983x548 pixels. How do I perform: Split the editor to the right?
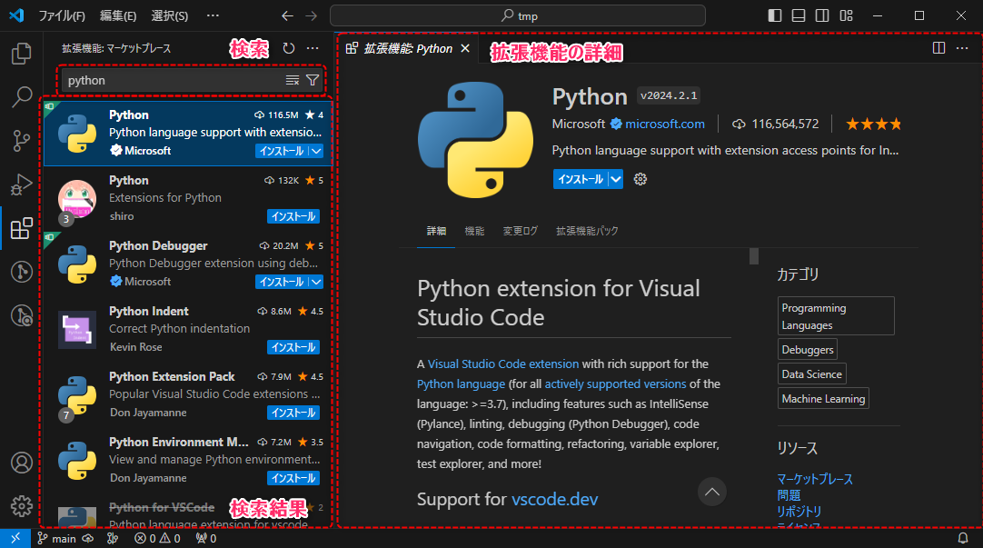tap(938, 48)
